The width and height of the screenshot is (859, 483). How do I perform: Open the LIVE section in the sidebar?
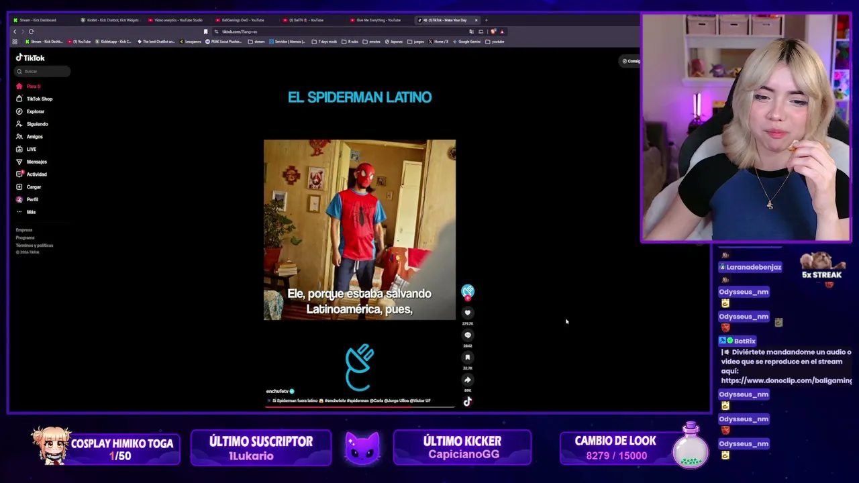[x=32, y=149]
